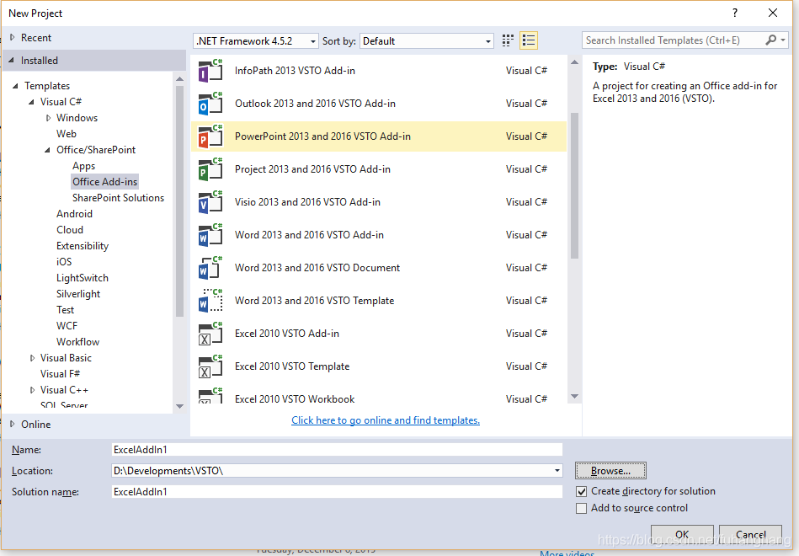Click the Location path combo box text
Image resolution: width=799 pixels, height=556 pixels.
click(x=168, y=471)
